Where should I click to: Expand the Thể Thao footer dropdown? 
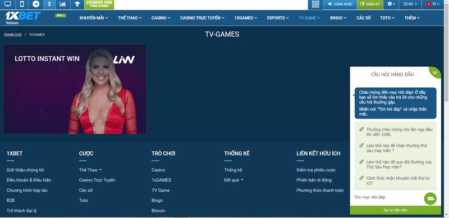pos(90,170)
